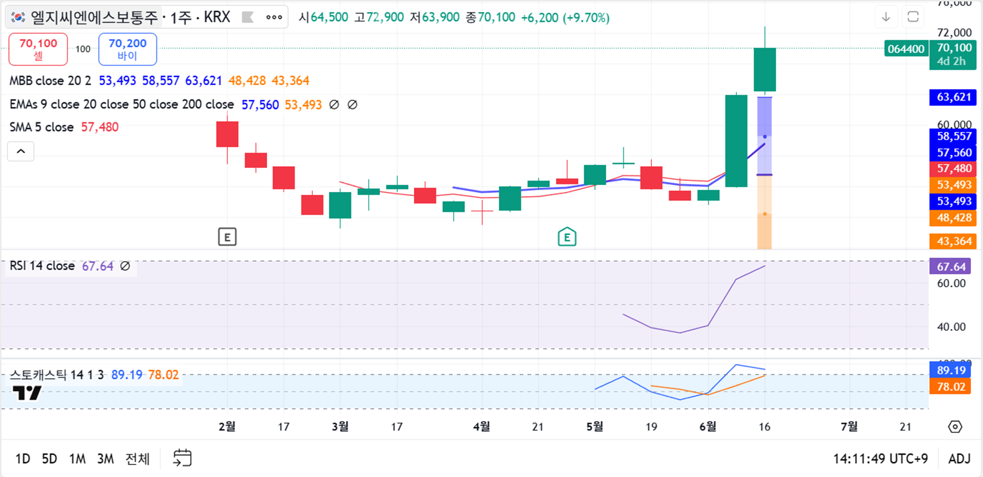The width and height of the screenshot is (983, 477).
Task: Open the three-dots more menu beside KRX
Action: pyautogui.click(x=274, y=17)
